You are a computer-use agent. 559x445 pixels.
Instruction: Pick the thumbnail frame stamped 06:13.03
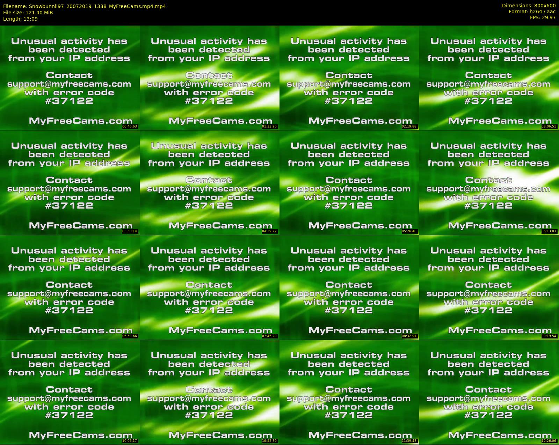click(x=489, y=182)
